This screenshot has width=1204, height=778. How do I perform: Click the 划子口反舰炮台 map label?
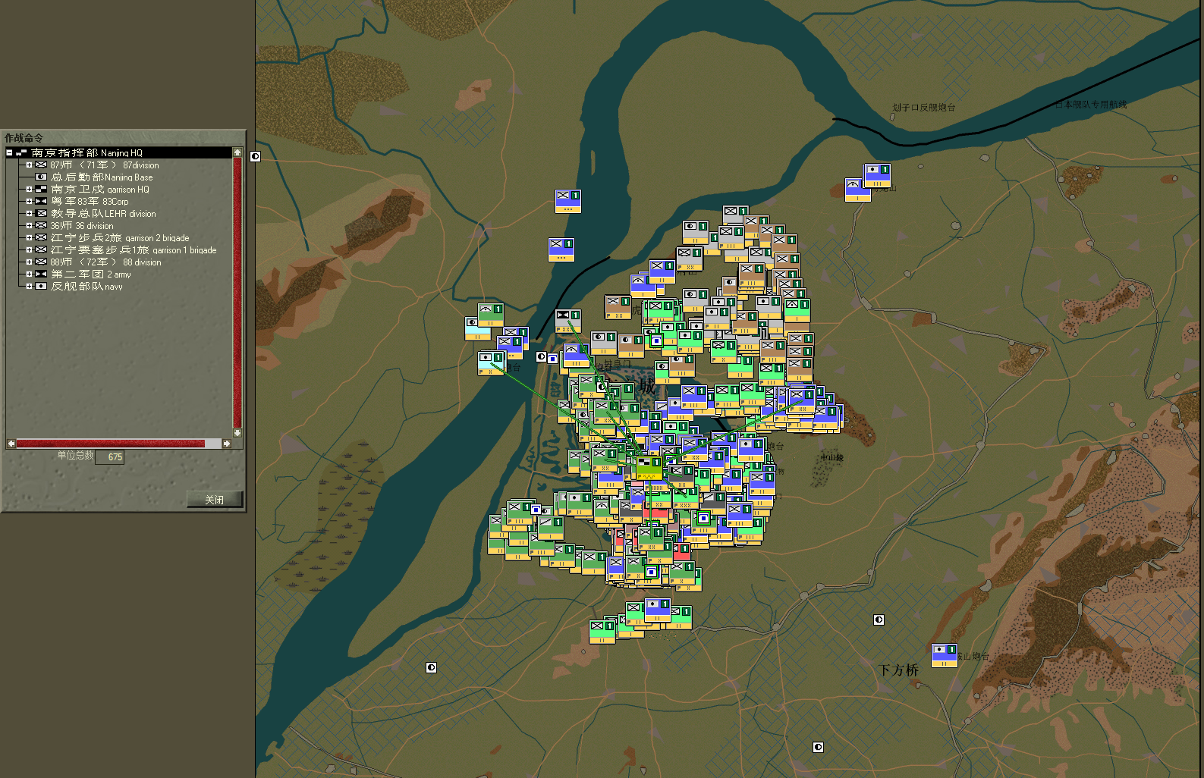click(x=924, y=108)
